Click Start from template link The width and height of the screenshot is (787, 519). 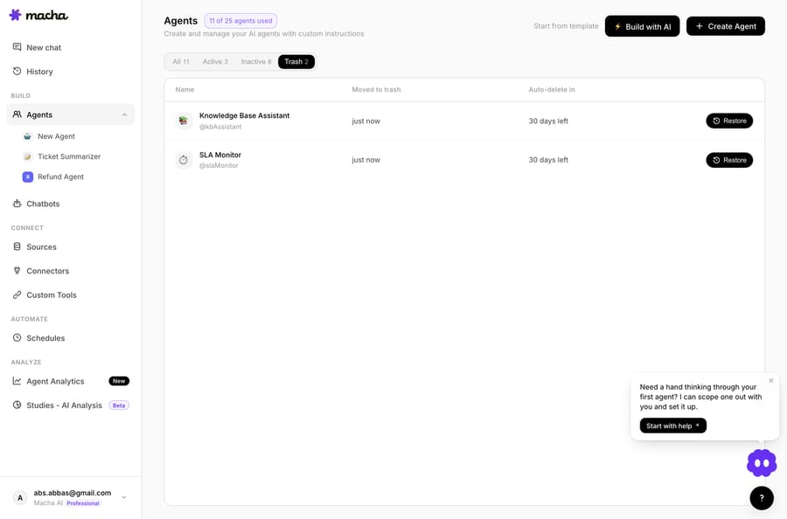(x=566, y=26)
